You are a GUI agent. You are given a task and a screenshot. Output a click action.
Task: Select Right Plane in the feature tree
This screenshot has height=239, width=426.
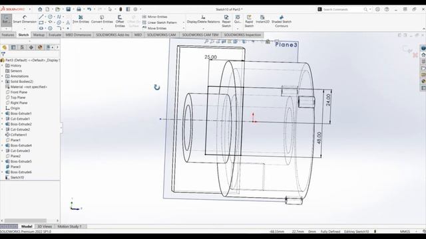[x=16, y=103]
